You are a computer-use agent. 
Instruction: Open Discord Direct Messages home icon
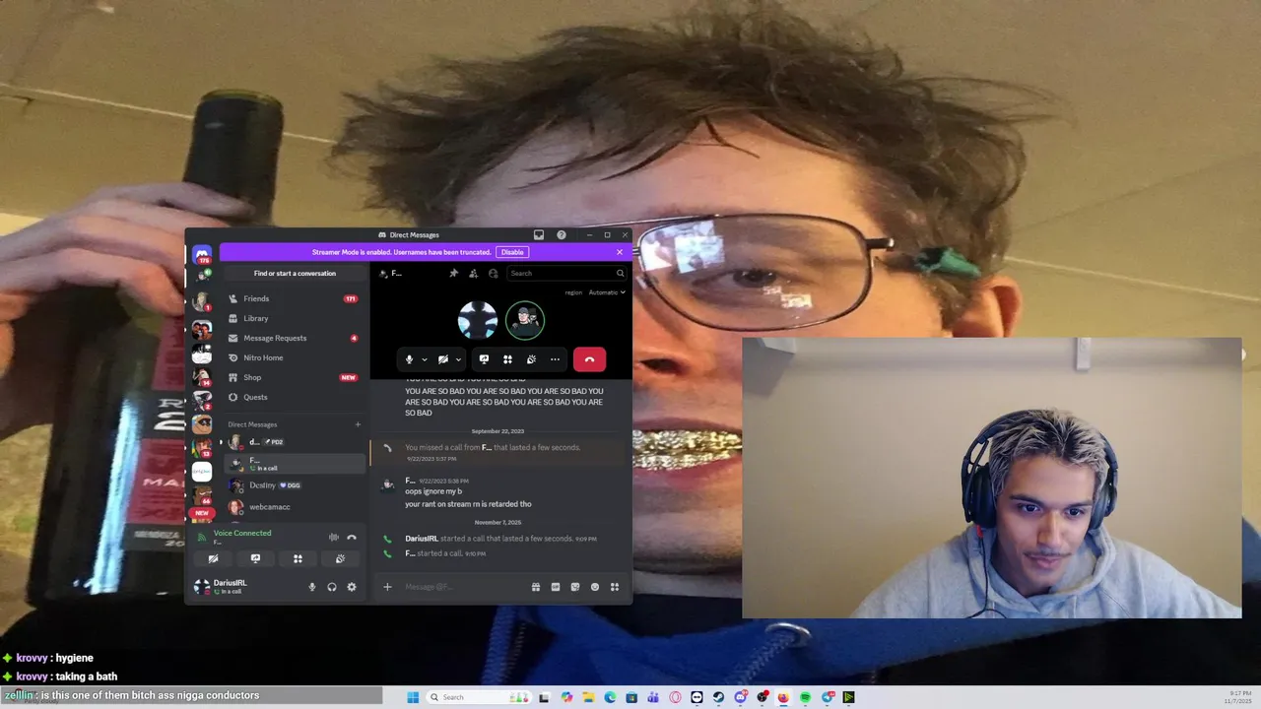pos(202,256)
